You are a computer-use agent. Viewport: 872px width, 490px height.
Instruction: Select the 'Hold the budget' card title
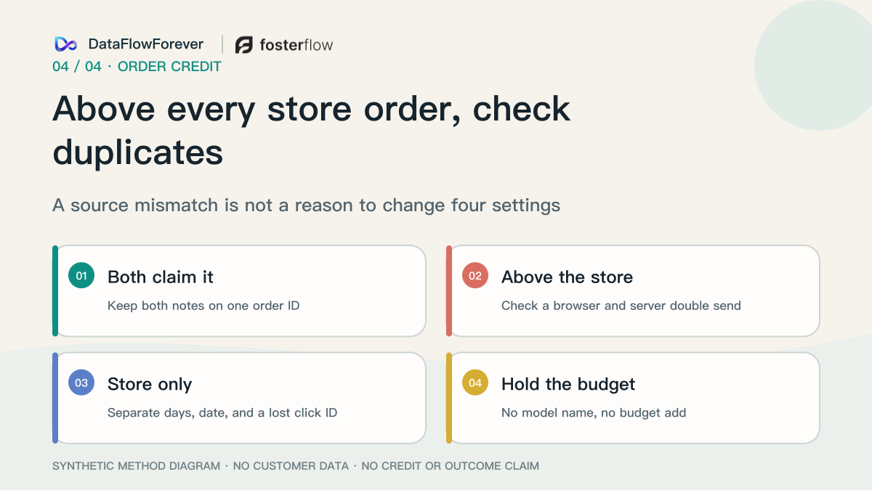click(x=568, y=384)
